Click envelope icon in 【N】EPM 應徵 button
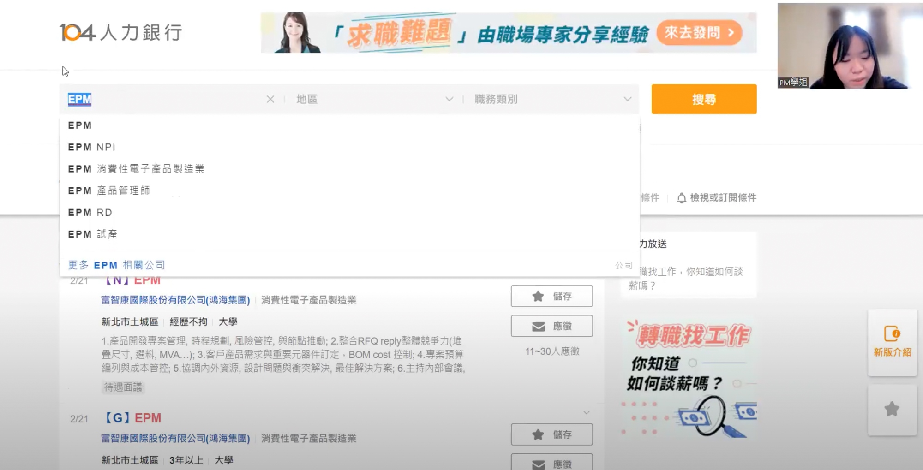923x470 pixels. click(538, 327)
